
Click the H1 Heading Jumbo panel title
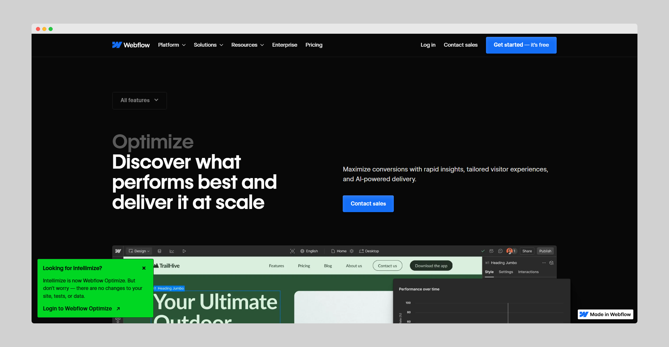point(501,263)
